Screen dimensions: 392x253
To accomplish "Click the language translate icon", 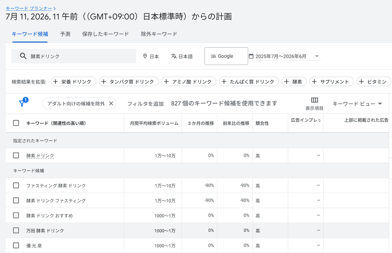I will coord(174,56).
